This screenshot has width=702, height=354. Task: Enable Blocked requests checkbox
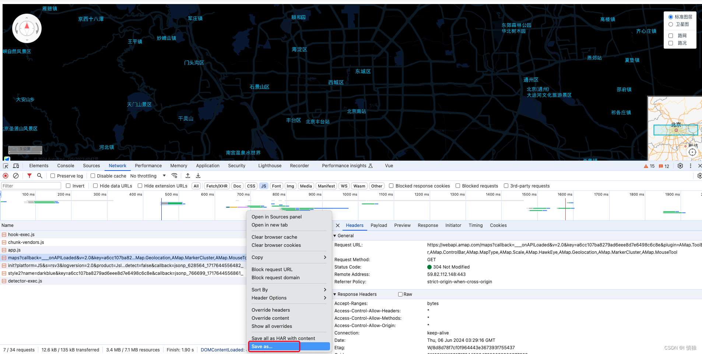(x=458, y=186)
